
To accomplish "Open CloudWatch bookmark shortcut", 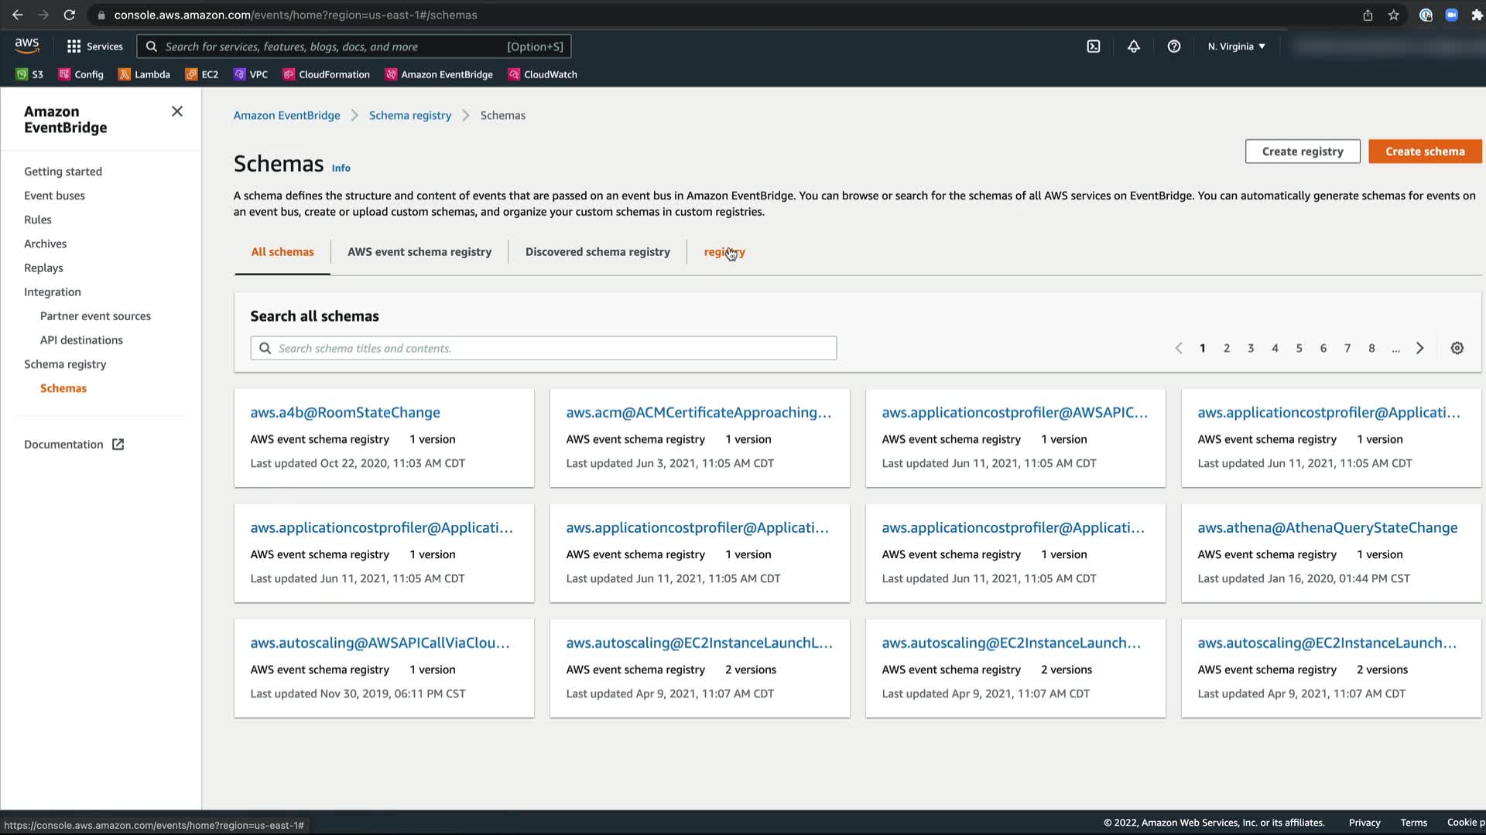I will pyautogui.click(x=543, y=74).
